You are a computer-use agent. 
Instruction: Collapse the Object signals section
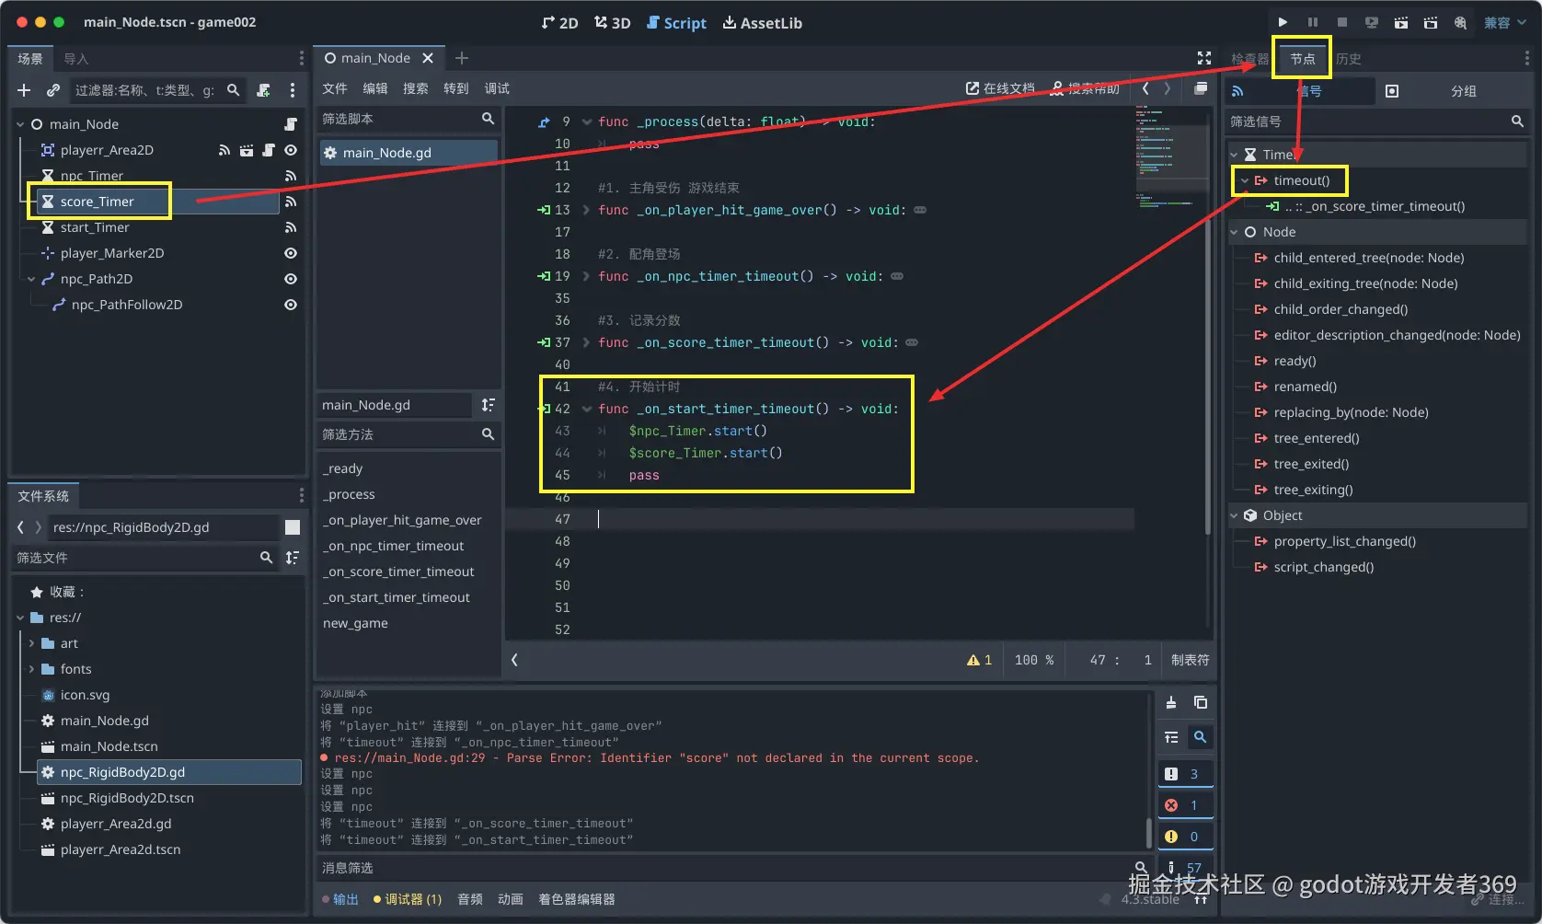(x=1235, y=515)
